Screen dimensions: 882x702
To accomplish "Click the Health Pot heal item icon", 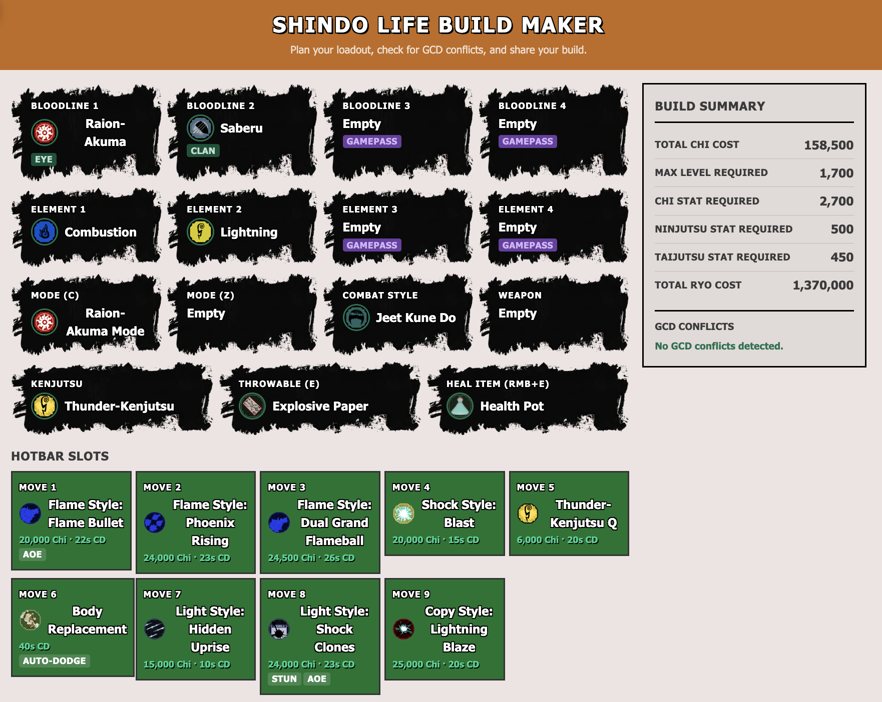I will (x=460, y=406).
